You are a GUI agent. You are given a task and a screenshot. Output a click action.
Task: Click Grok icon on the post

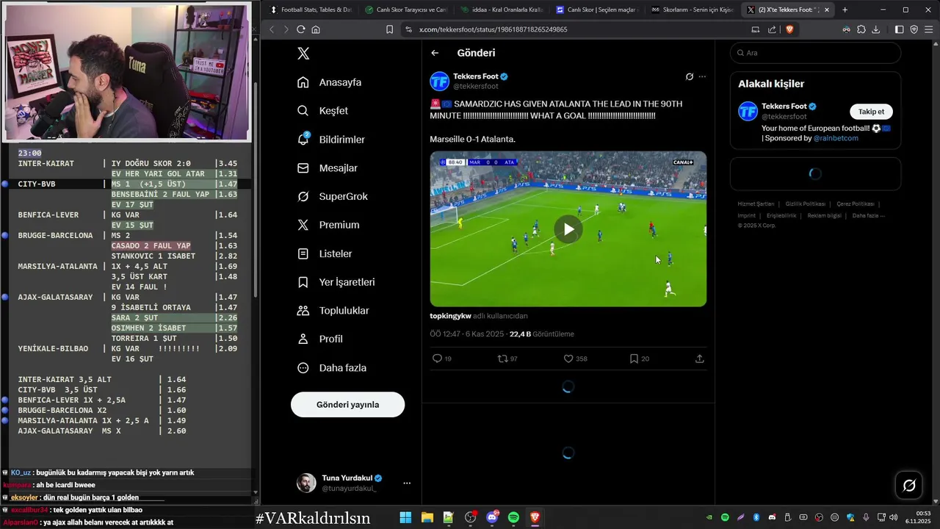689,76
